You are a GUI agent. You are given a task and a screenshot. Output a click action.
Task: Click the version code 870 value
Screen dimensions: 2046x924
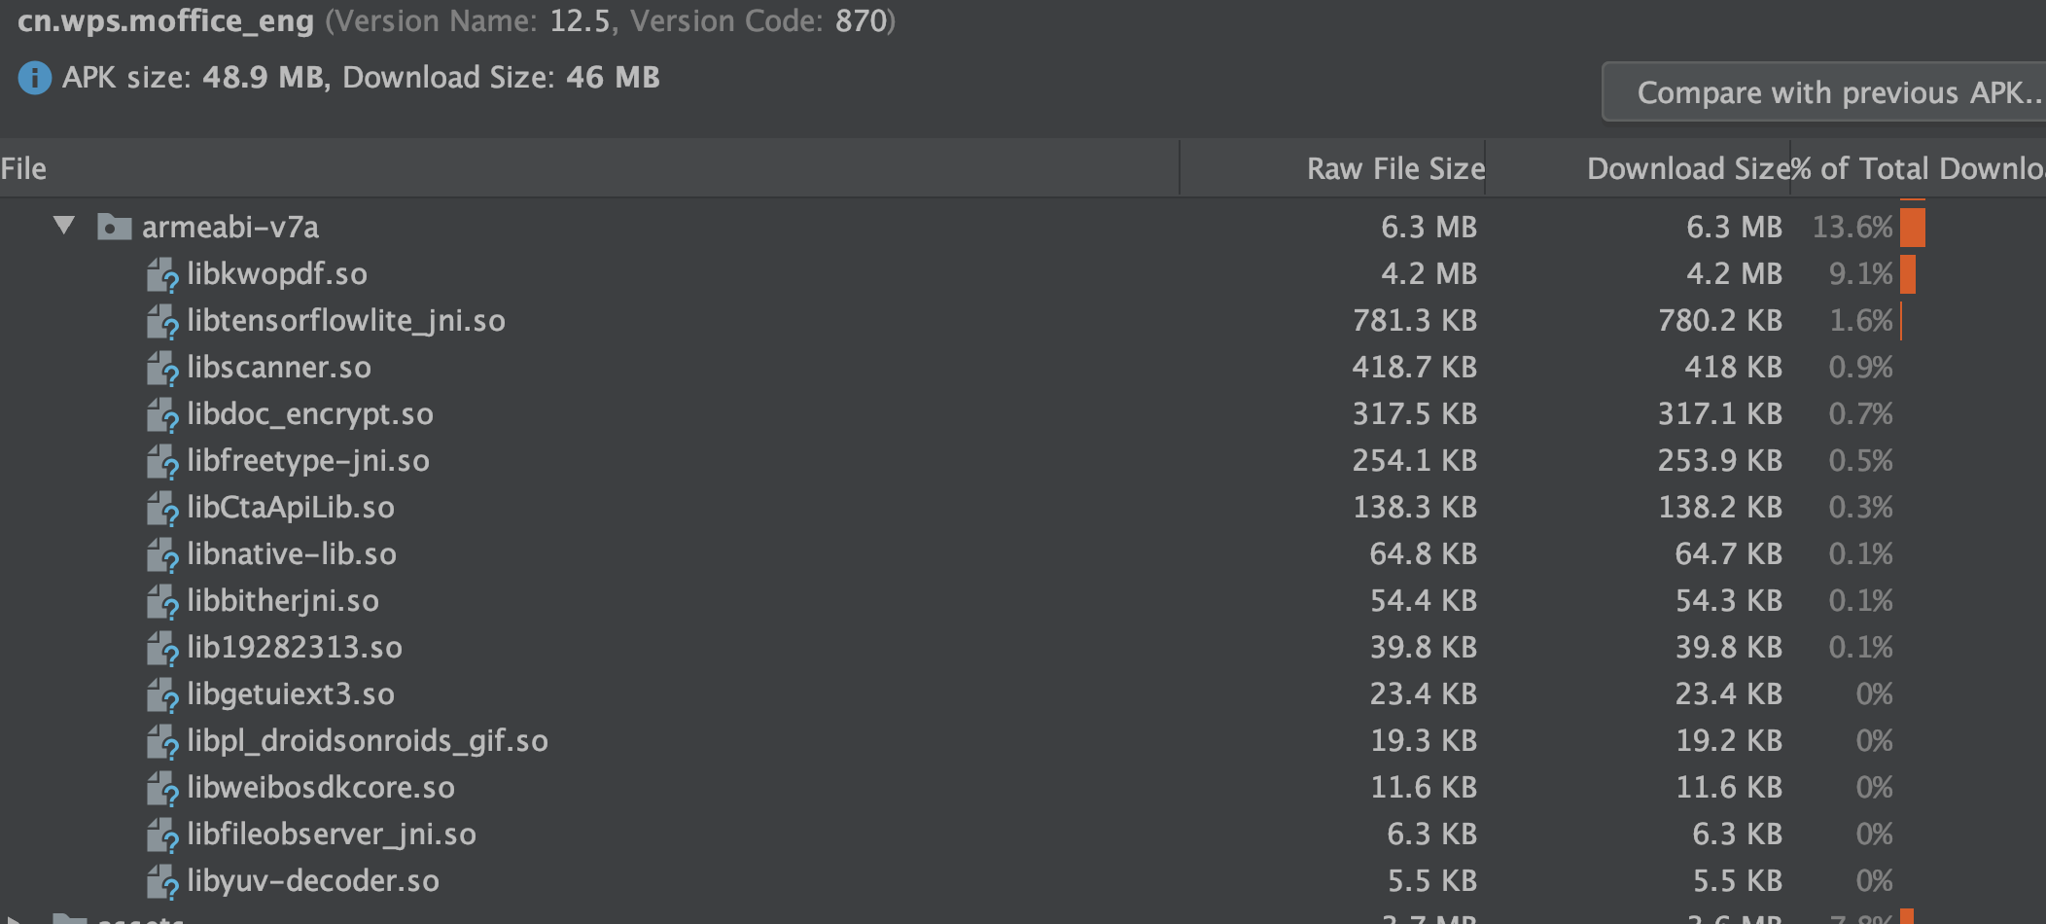click(x=861, y=20)
